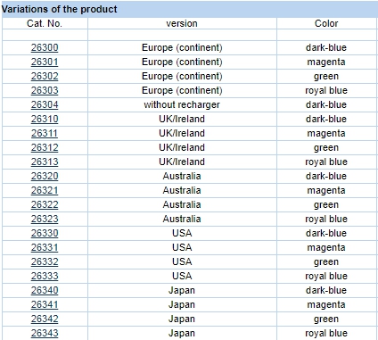Select 'USA' in row 26333
The height and width of the screenshot is (340, 378).
coord(182,276)
